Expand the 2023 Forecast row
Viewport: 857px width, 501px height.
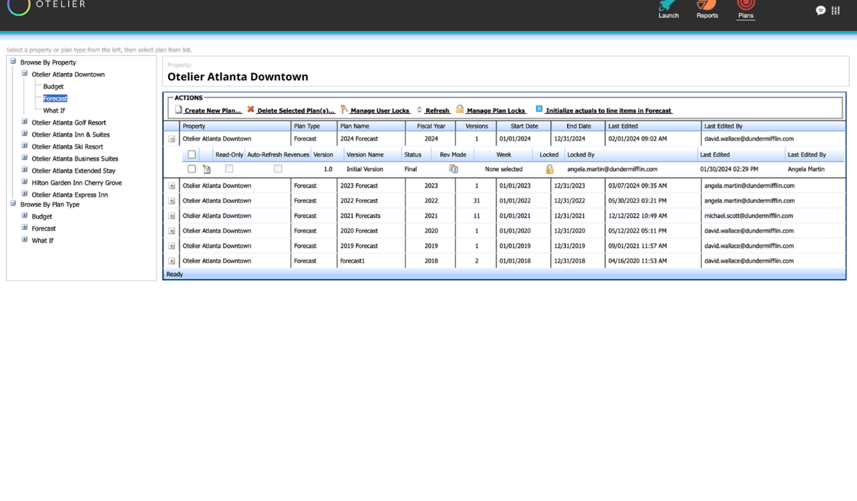pos(171,186)
